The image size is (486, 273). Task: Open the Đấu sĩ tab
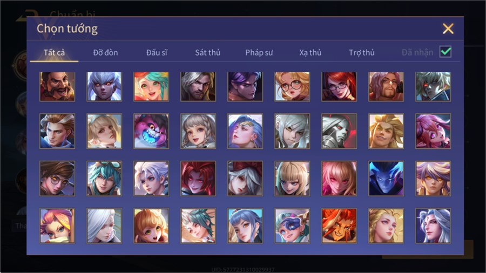point(157,53)
